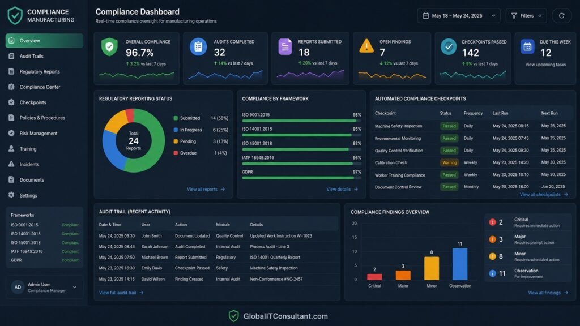580x326 pixels.
Task: Open the Filters dropdown
Action: [x=526, y=15]
